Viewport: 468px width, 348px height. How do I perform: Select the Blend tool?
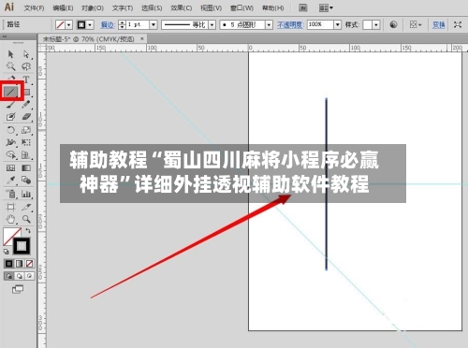click(x=26, y=181)
